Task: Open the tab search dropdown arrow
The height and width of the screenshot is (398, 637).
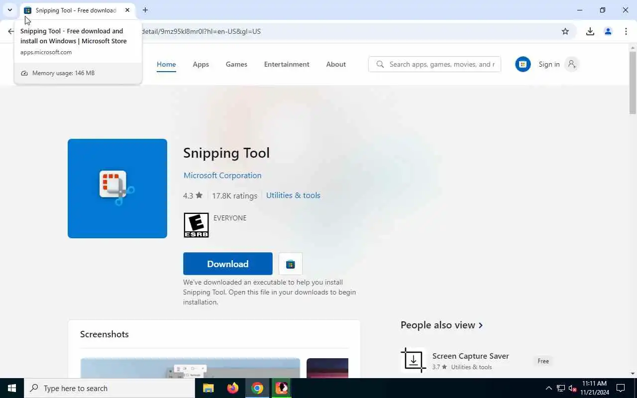Action: [x=9, y=10]
